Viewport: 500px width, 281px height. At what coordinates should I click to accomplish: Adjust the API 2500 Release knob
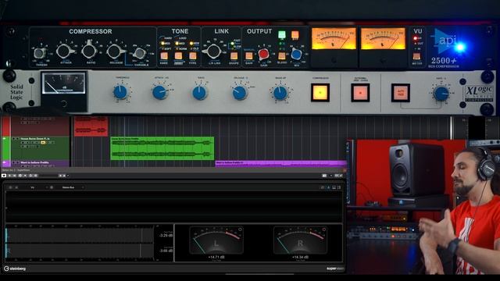pos(115,51)
